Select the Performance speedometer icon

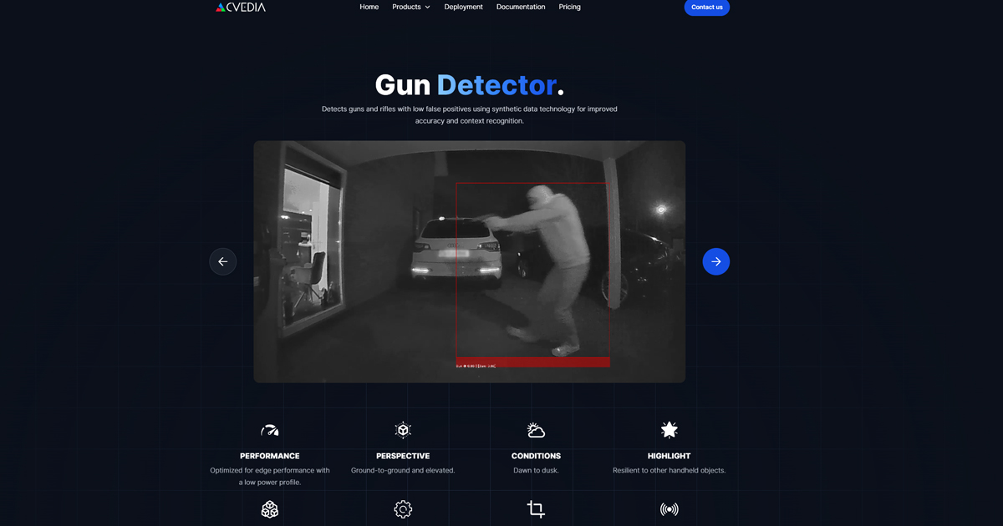269,428
